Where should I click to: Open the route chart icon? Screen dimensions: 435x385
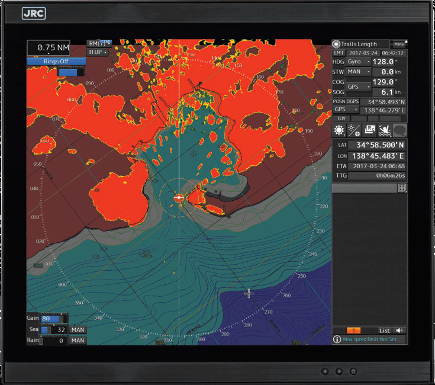369,131
